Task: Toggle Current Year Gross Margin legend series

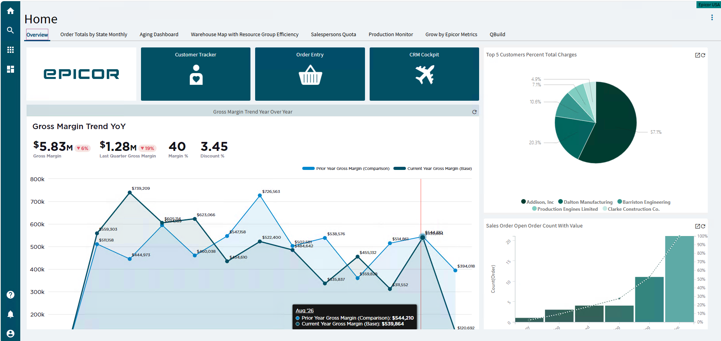Action: pyautogui.click(x=433, y=168)
